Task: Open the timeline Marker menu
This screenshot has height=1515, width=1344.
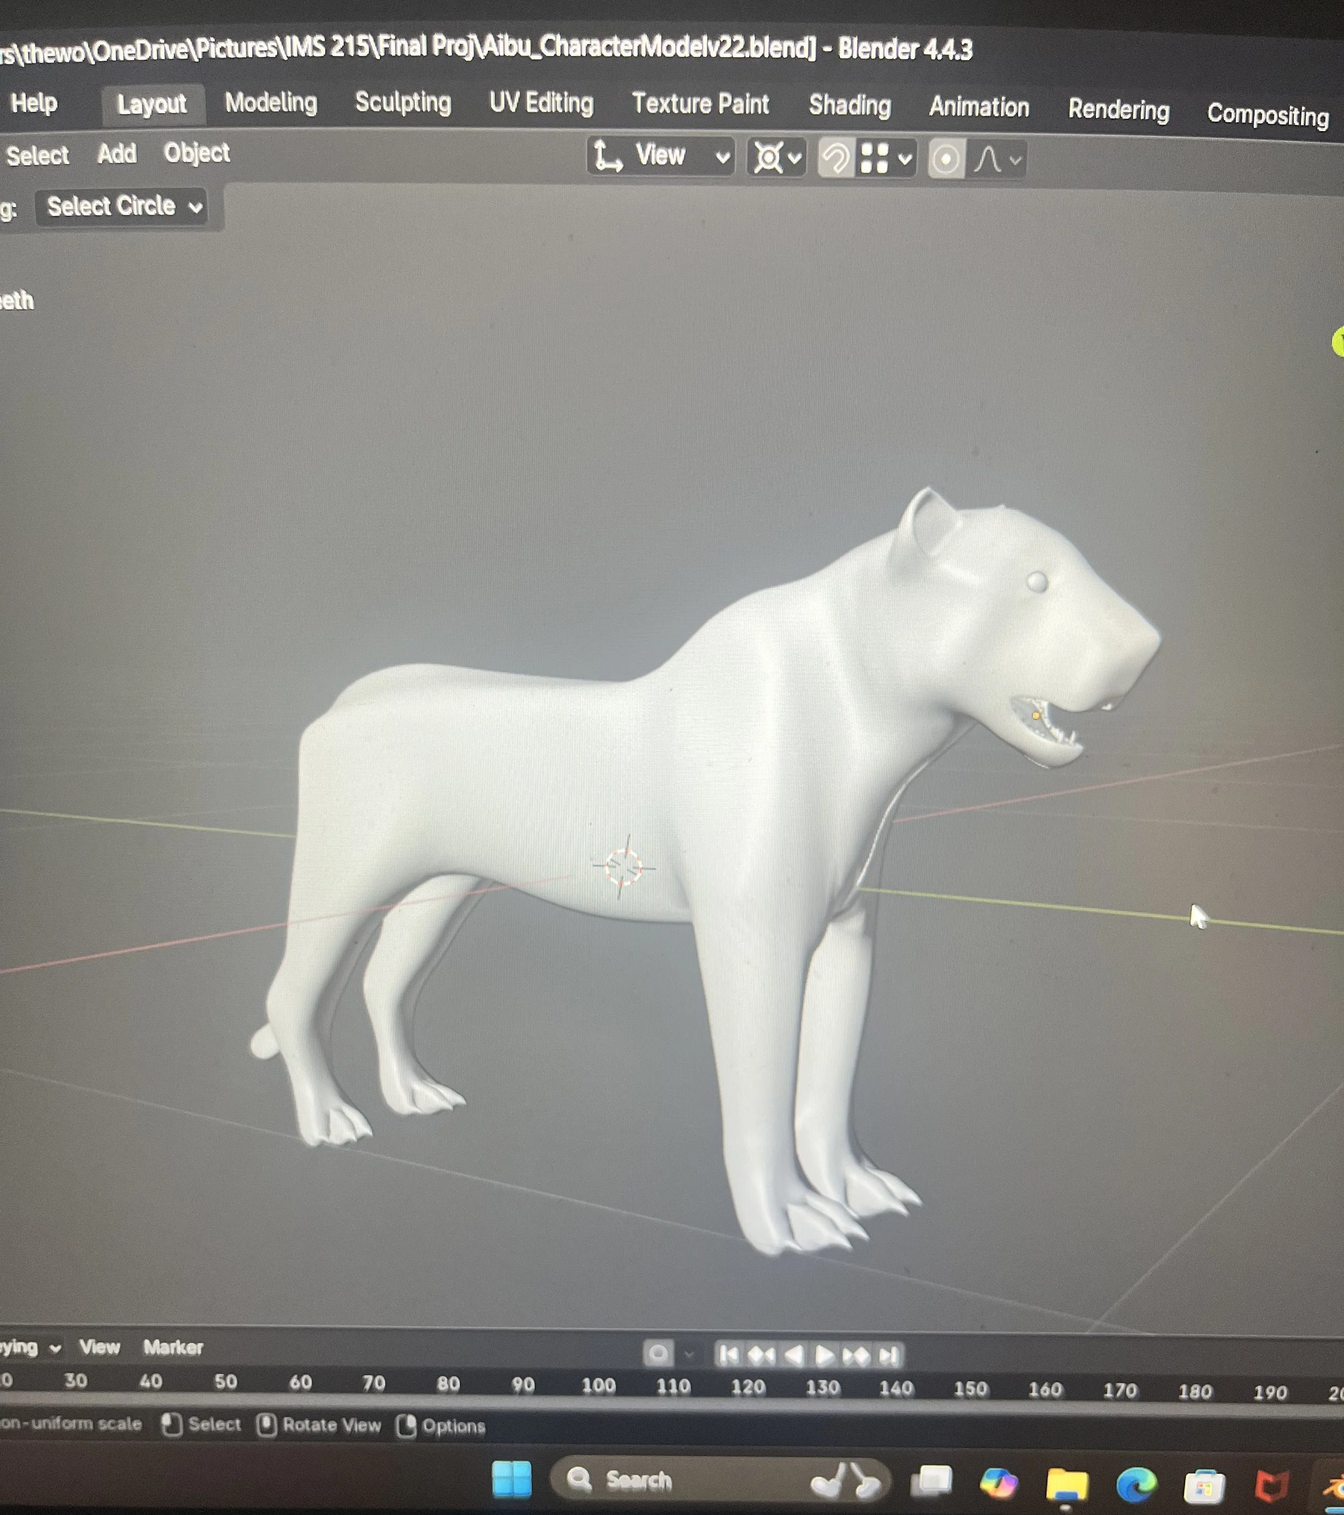Action: coord(173,1347)
